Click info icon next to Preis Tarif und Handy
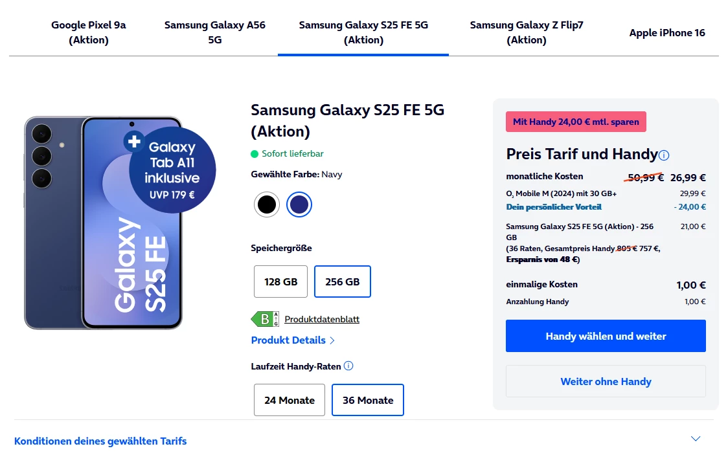Image resolution: width=728 pixels, height=453 pixels. (x=664, y=155)
